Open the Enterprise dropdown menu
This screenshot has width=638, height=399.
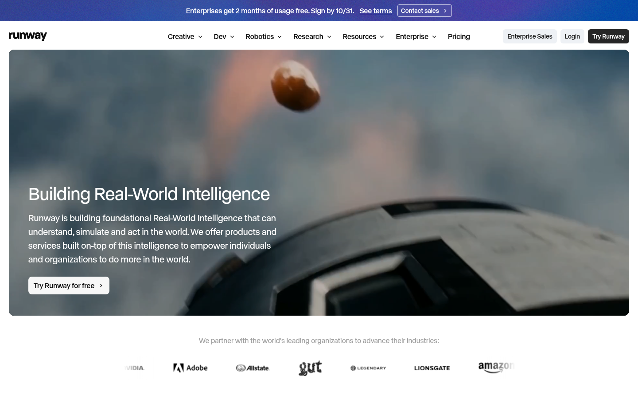click(x=416, y=36)
